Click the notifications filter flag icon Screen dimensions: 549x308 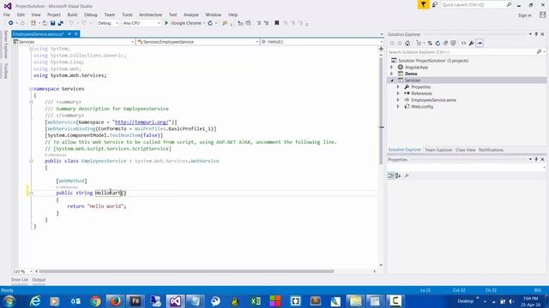[x=423, y=4]
